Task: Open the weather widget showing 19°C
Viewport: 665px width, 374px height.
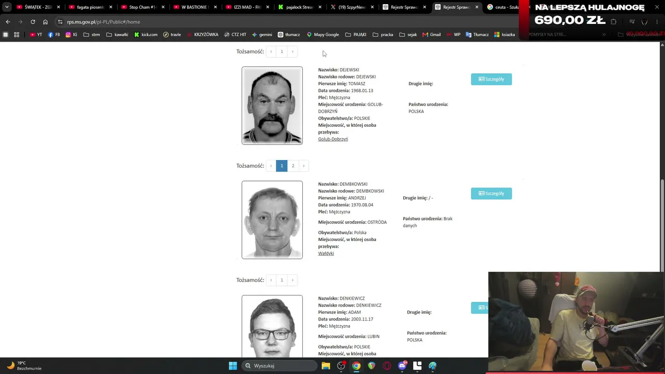Action: 24,366
